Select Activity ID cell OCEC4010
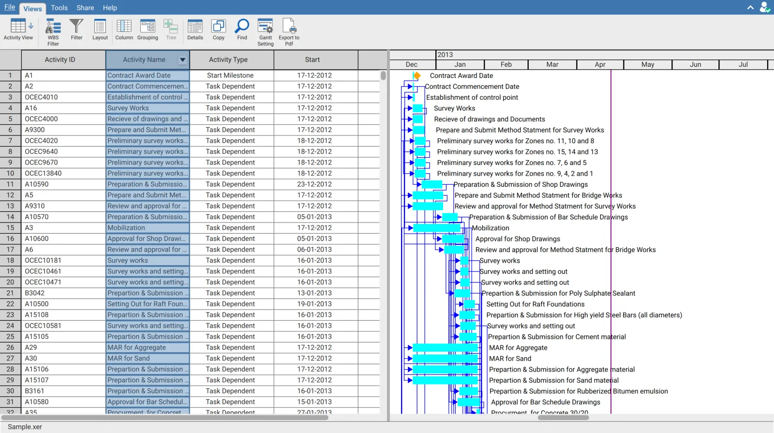The image size is (774, 433). point(63,97)
